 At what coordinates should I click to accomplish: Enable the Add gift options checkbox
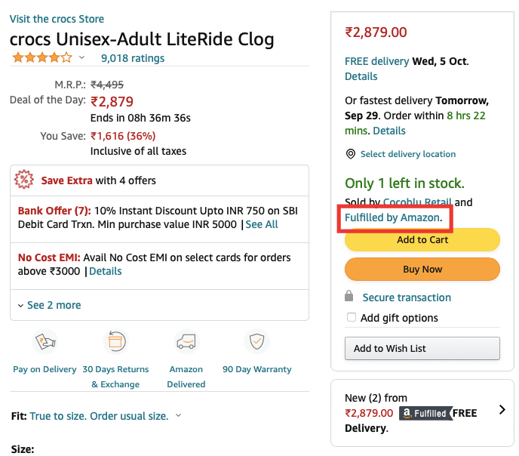point(352,318)
